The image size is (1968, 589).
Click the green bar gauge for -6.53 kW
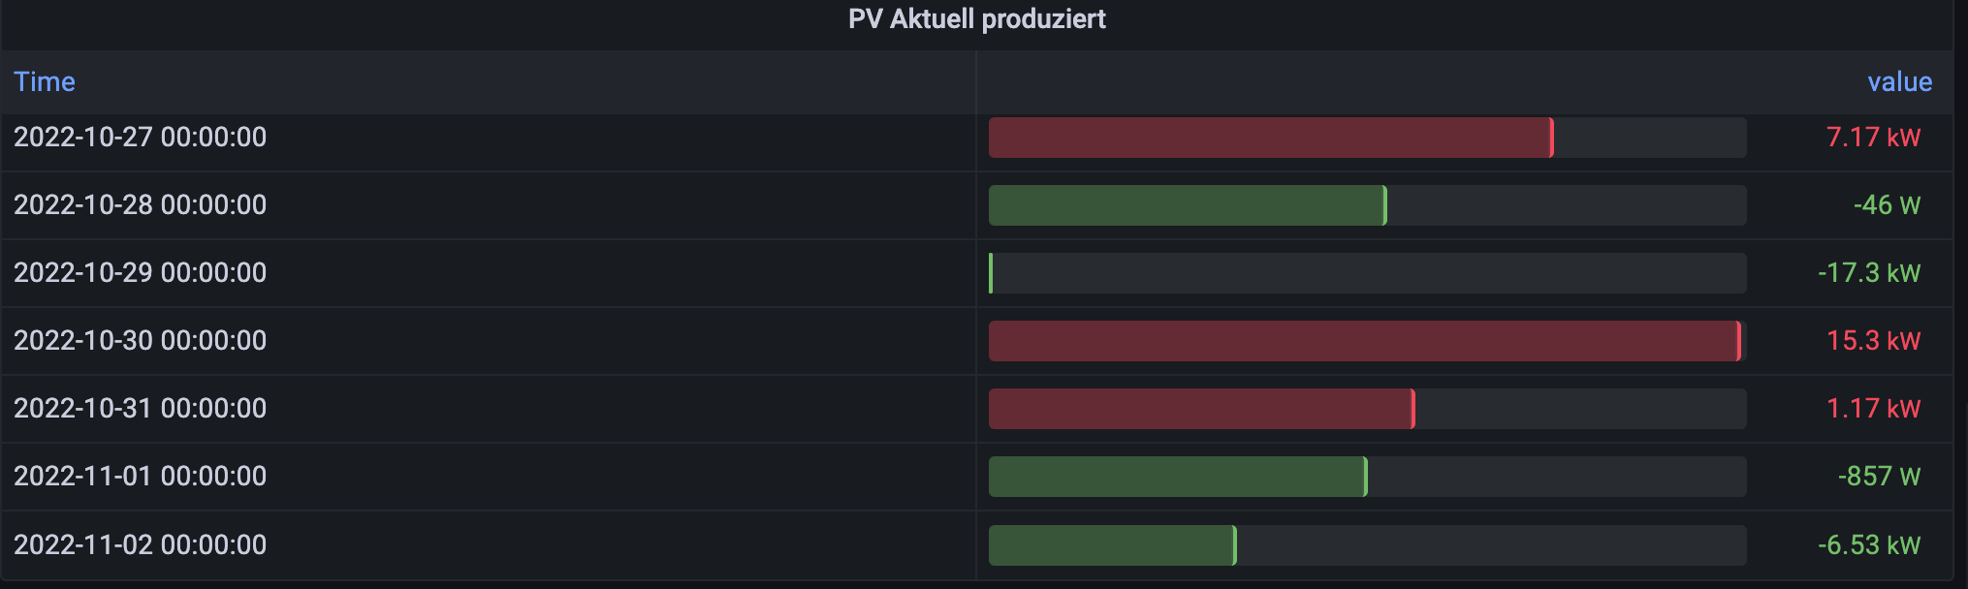1112,545
